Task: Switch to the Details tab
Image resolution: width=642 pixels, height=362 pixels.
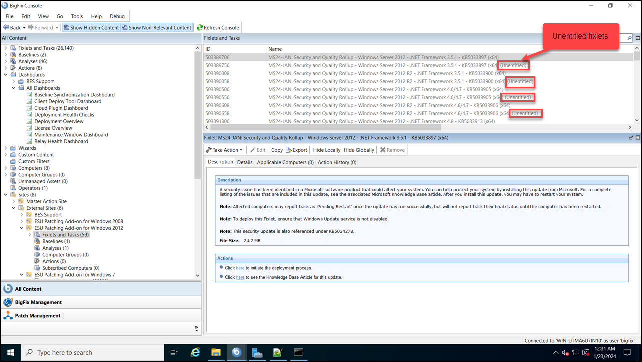Action: tap(245, 162)
